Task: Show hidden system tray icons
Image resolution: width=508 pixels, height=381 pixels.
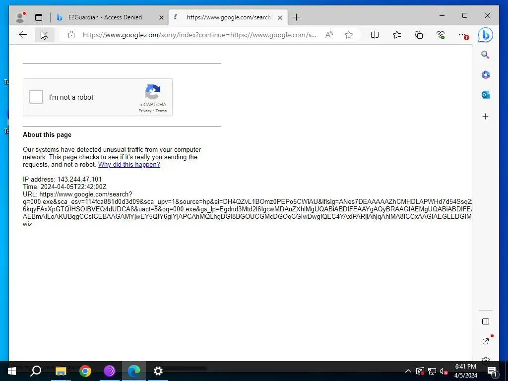Action: click(408, 371)
